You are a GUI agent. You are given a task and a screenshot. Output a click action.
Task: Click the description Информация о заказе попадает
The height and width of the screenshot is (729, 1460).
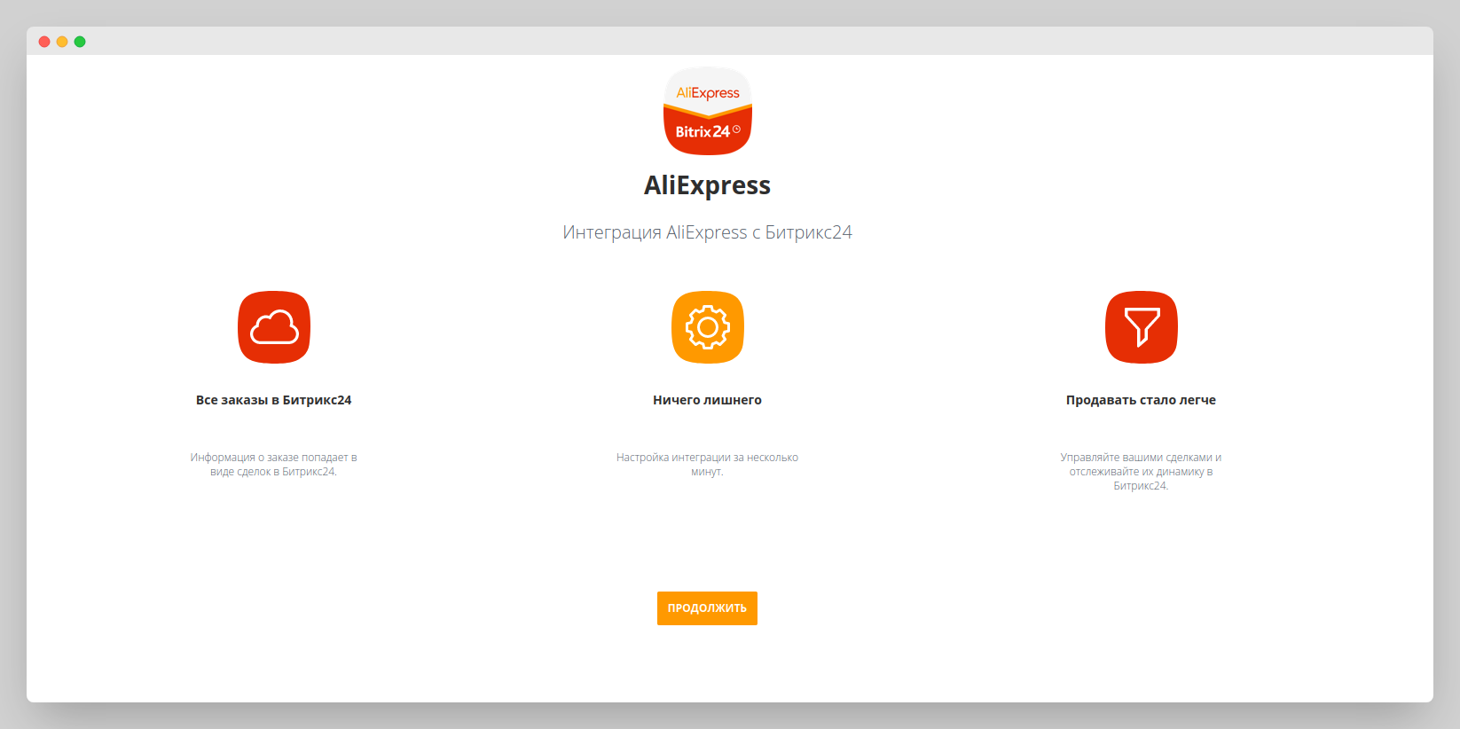coord(274,465)
